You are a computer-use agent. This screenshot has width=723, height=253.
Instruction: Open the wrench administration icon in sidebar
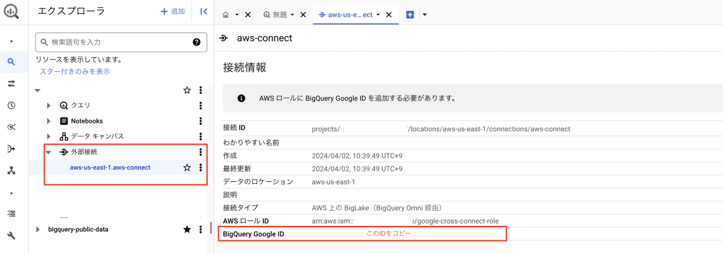coord(11,235)
